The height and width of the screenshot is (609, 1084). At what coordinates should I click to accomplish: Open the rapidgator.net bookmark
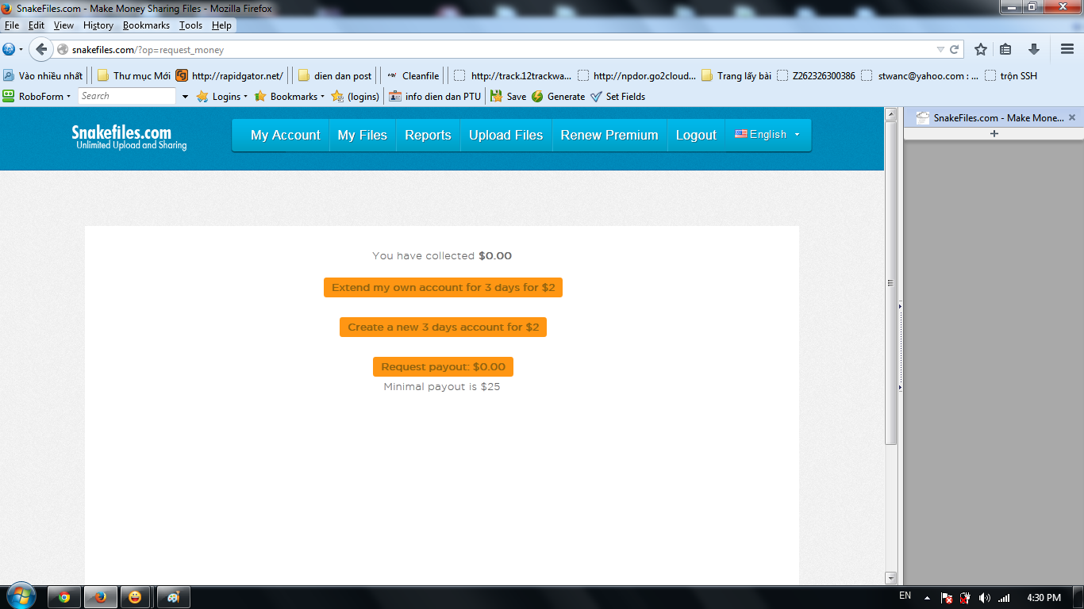click(229, 76)
